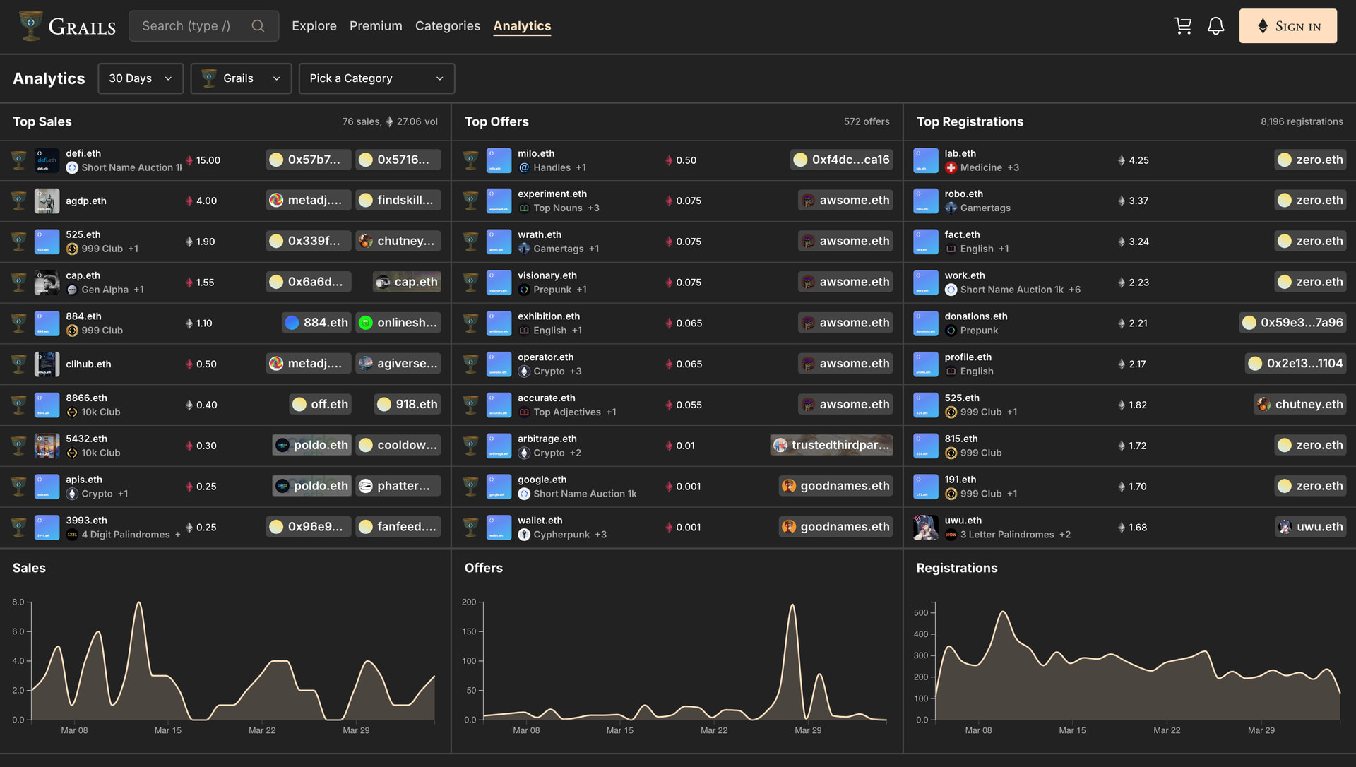Open the Pick a Category dropdown
This screenshot has height=767, width=1356.
coord(376,78)
